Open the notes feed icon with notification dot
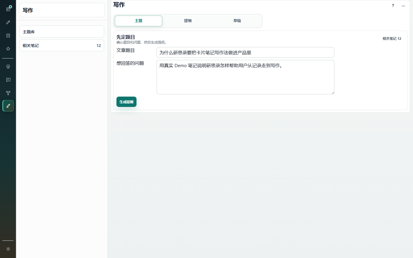The width and height of the screenshot is (413, 258). (x=8, y=9)
